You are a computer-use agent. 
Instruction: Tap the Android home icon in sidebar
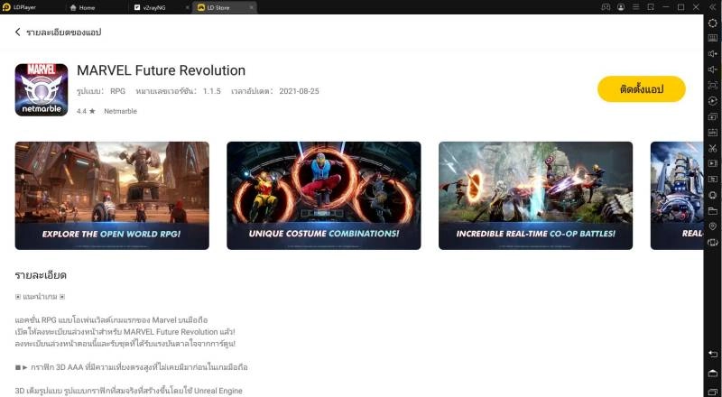(712, 373)
